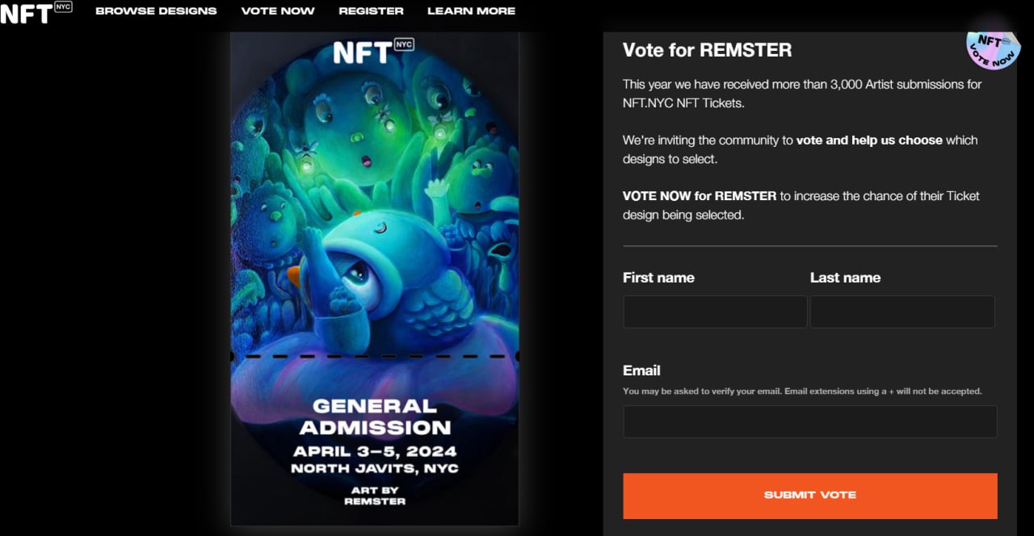Click into the Last name field
Screen dimensions: 1034x536
902,312
